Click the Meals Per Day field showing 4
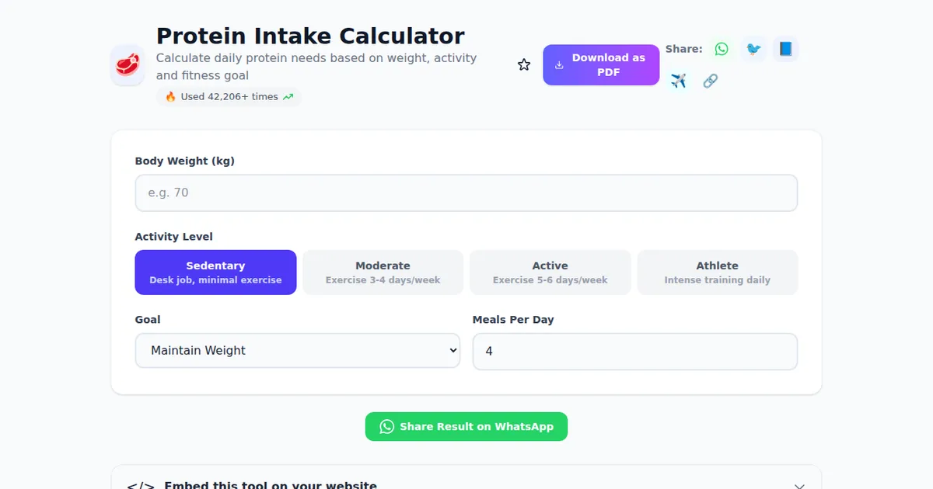The width and height of the screenshot is (933, 489). [x=635, y=351]
